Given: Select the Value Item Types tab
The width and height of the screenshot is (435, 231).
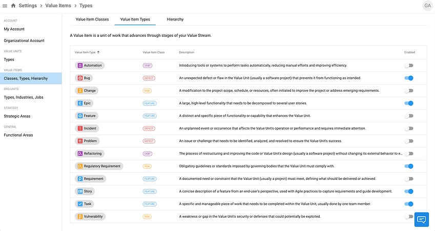Looking at the screenshot, I should (x=135, y=19).
